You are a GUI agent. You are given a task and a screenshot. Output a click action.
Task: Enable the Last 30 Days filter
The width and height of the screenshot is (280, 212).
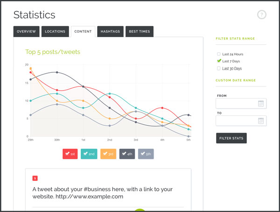(219, 68)
